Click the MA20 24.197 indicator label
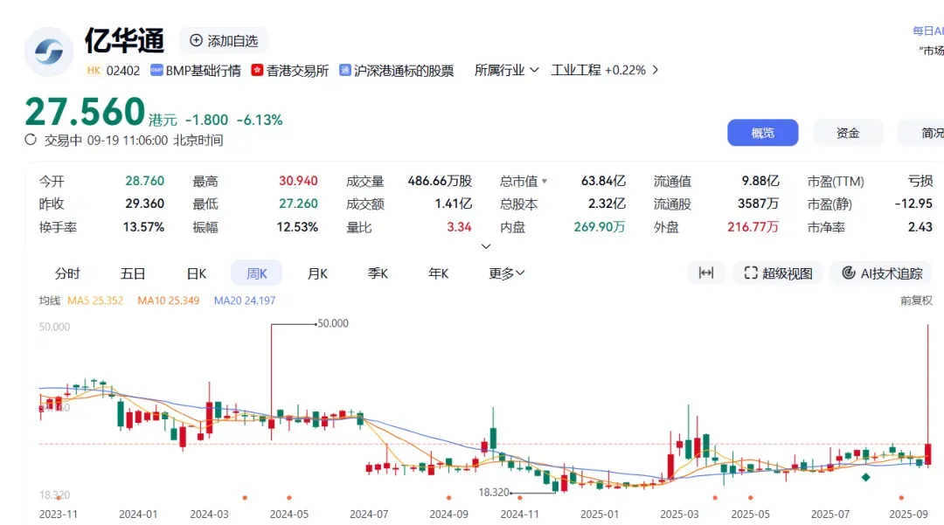 [x=245, y=300]
